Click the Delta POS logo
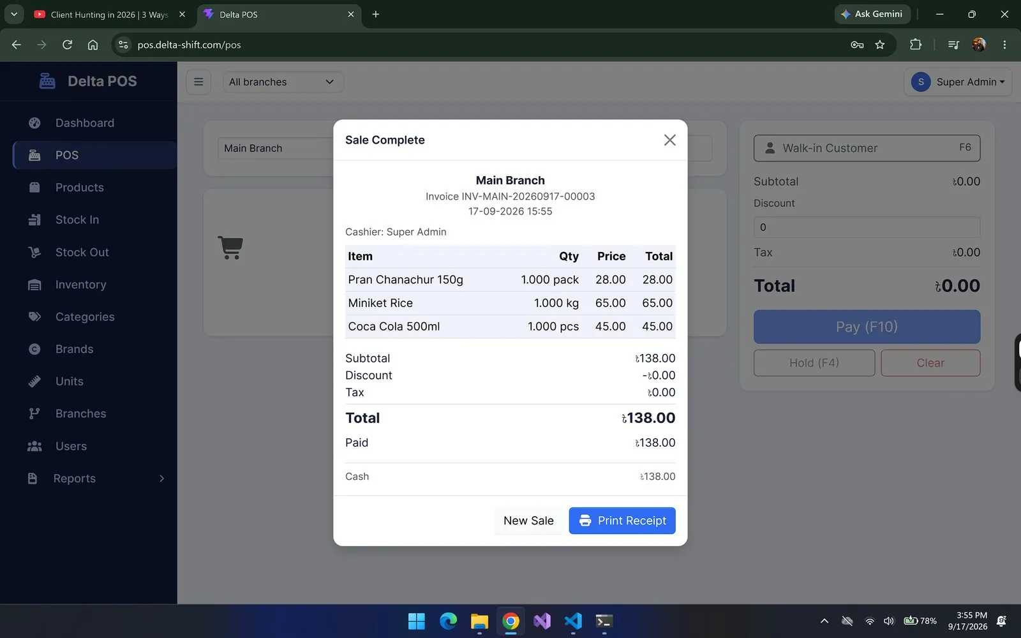The height and width of the screenshot is (638, 1021). pyautogui.click(x=88, y=81)
